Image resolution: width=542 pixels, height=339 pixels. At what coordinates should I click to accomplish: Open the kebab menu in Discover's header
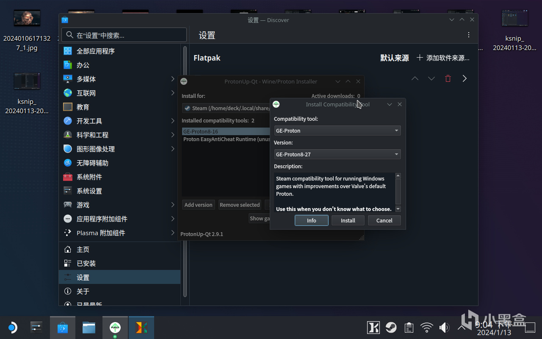pyautogui.click(x=469, y=35)
